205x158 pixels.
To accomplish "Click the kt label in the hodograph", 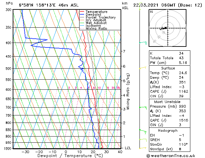I will pos(152,12).
